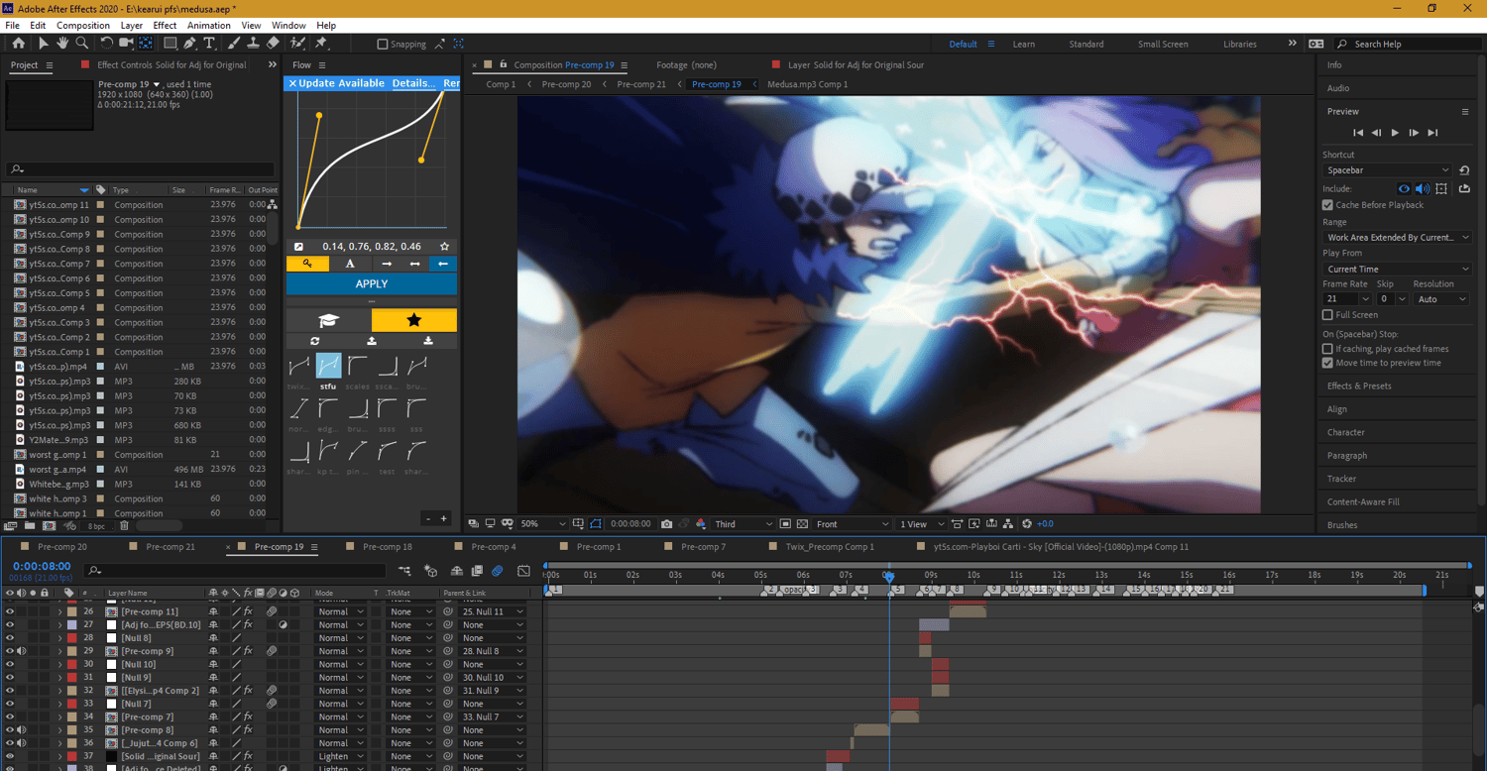Open Mode dropdown for layer 37 Lighten
The height and width of the screenshot is (771, 1487).
(340, 757)
